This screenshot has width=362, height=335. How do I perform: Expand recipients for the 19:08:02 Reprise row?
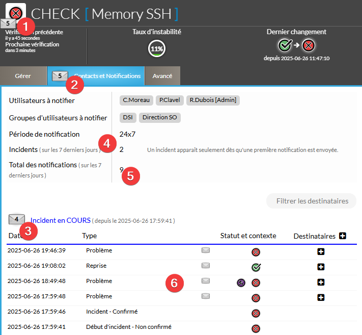321,267
